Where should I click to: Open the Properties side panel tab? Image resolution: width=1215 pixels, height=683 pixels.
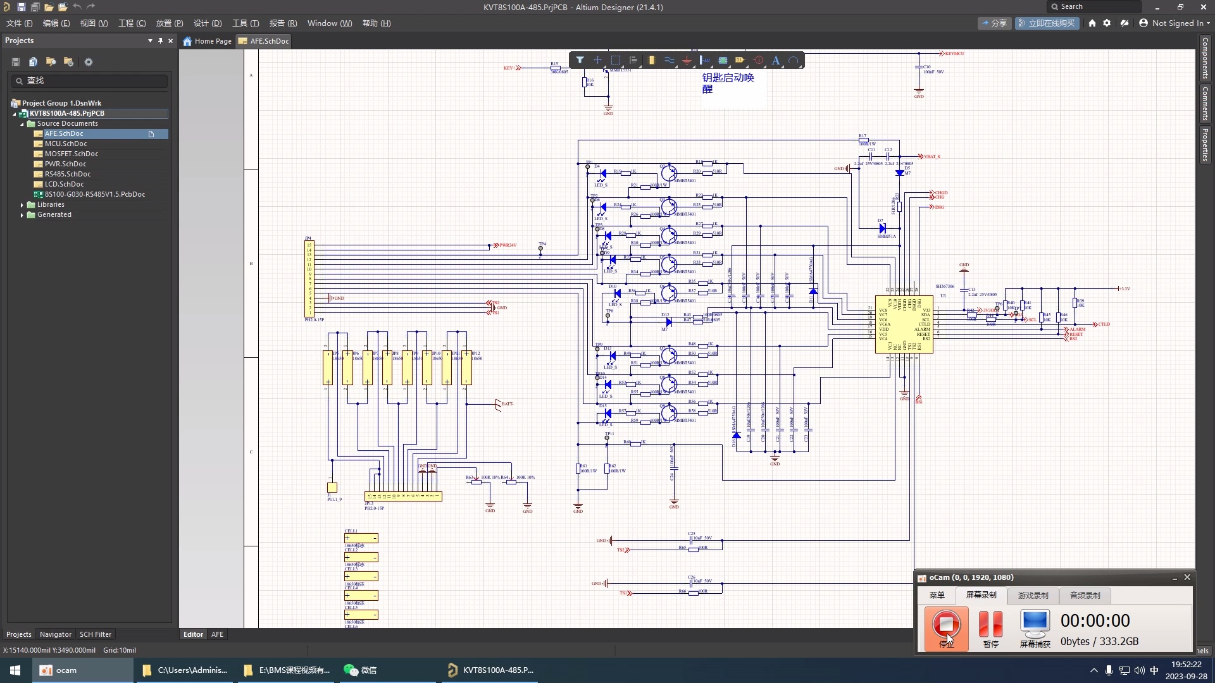pos(1205,145)
